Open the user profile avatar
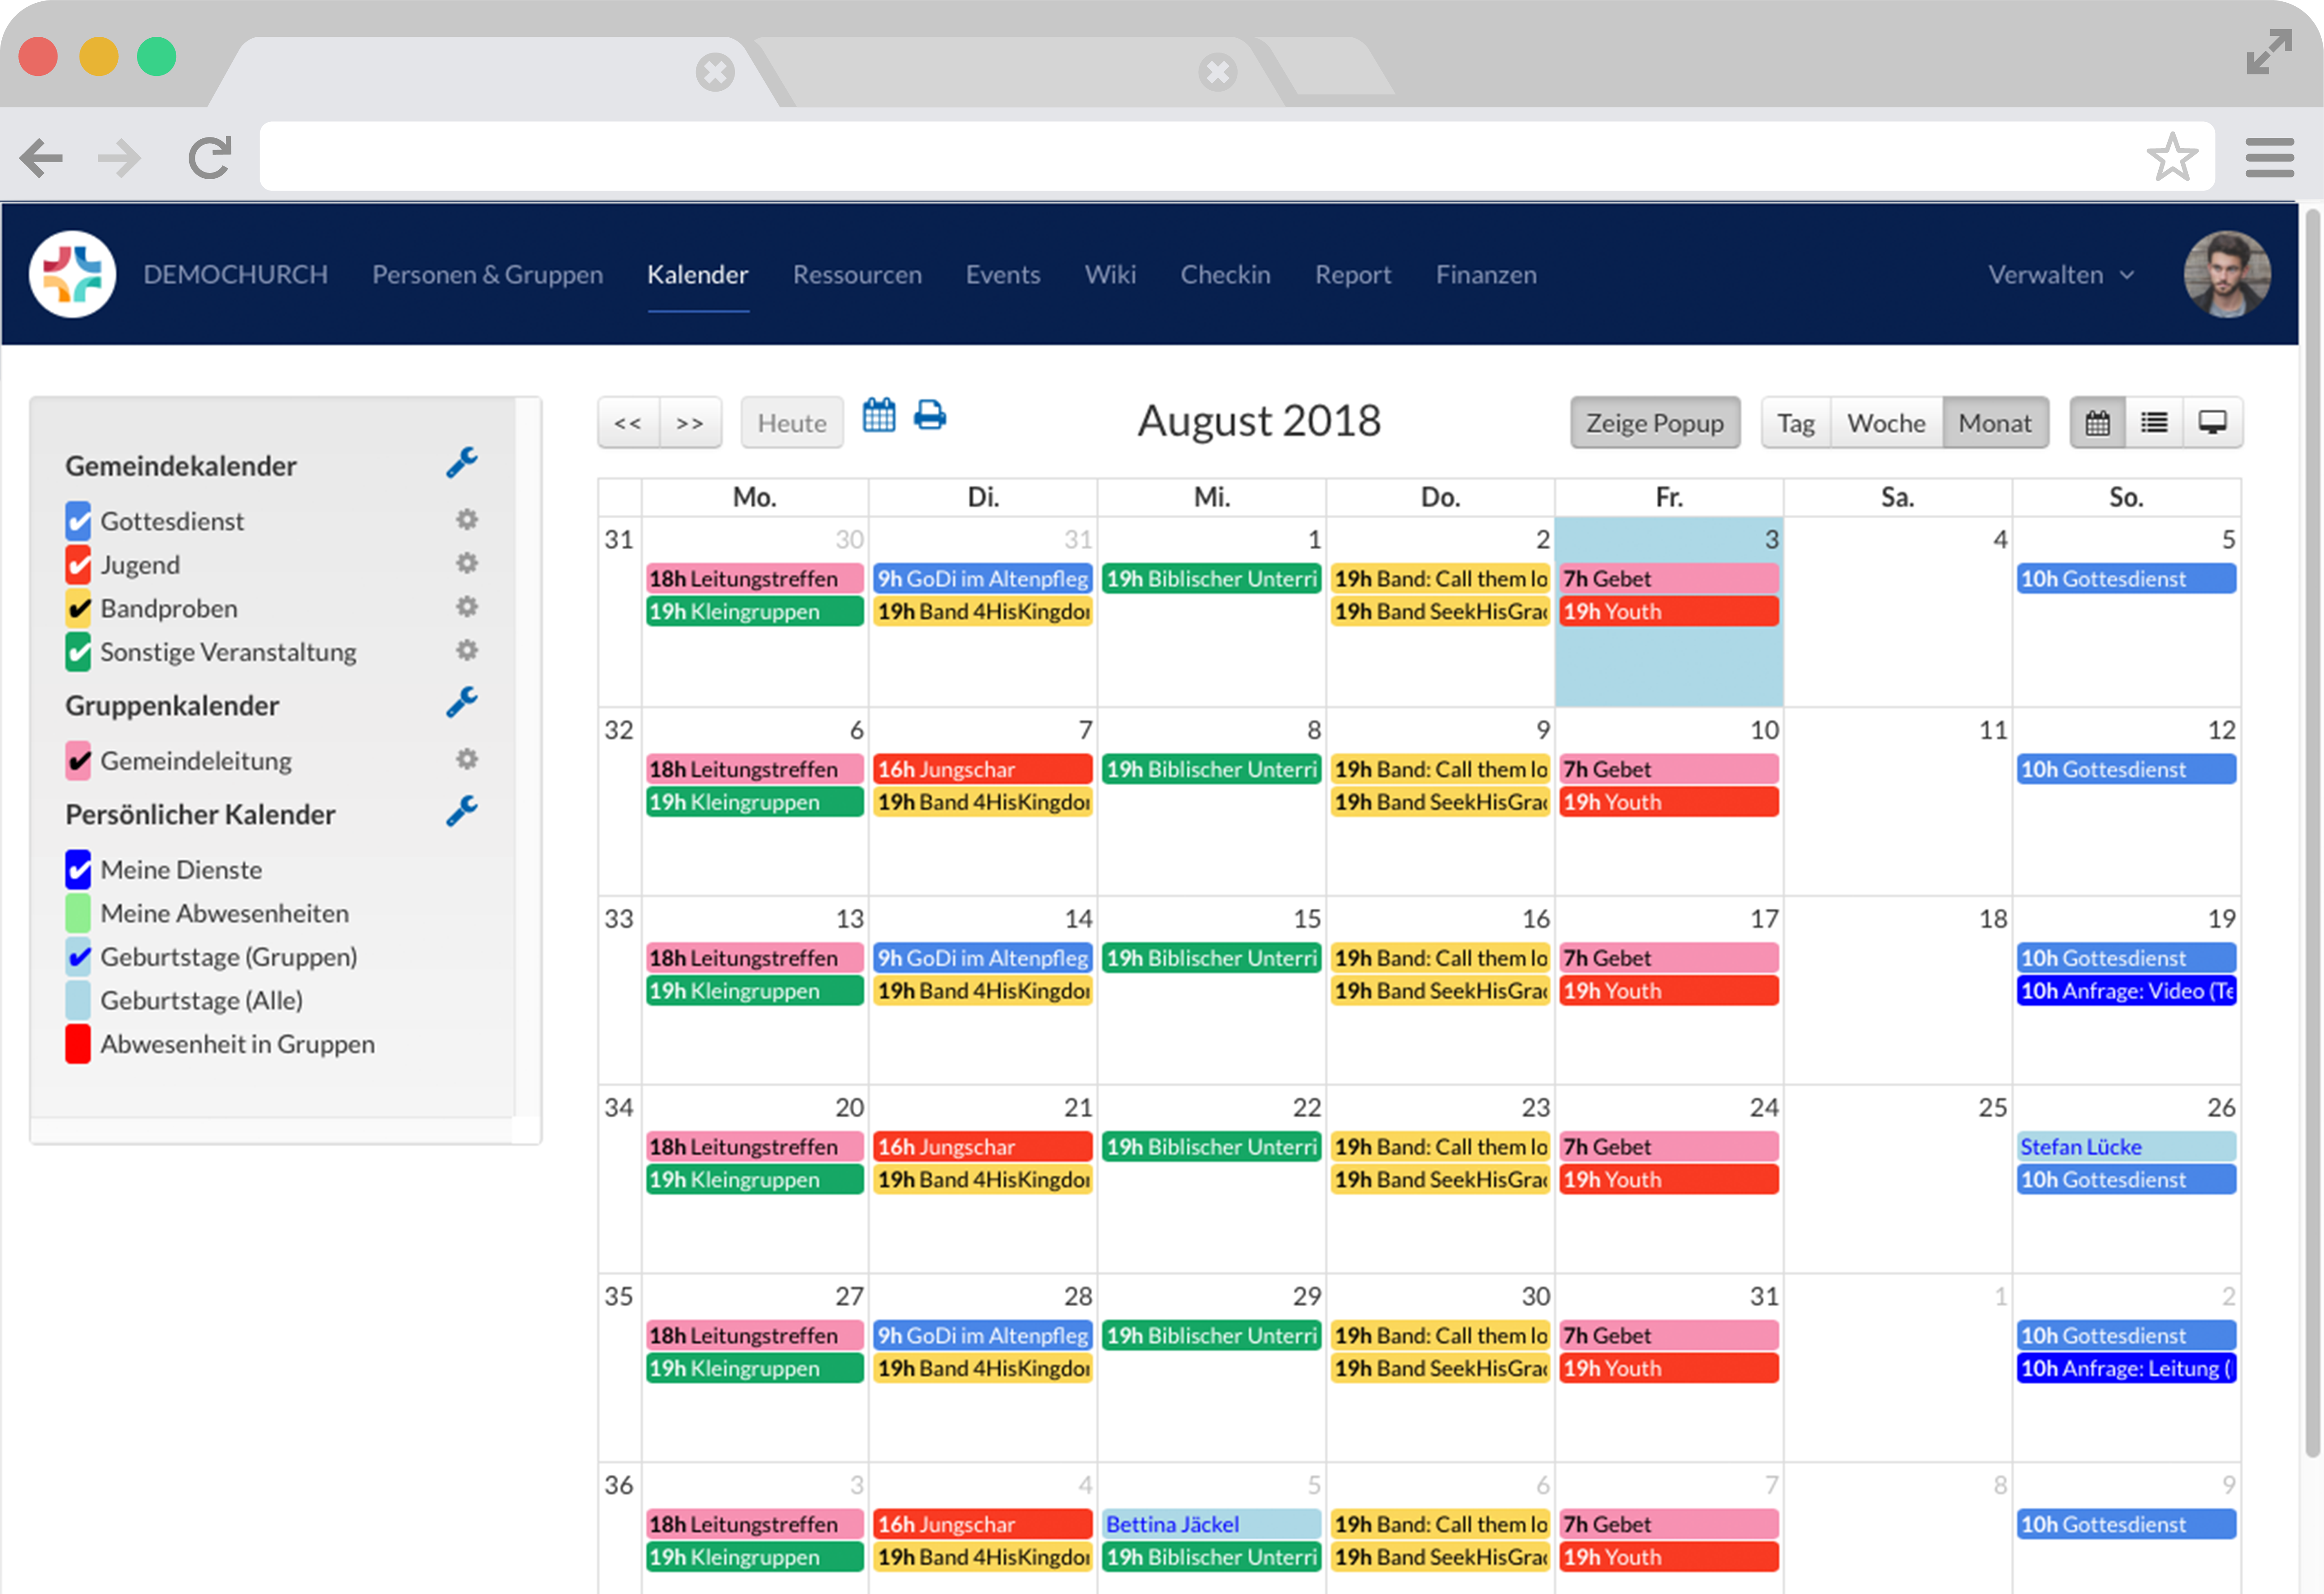 [2226, 274]
